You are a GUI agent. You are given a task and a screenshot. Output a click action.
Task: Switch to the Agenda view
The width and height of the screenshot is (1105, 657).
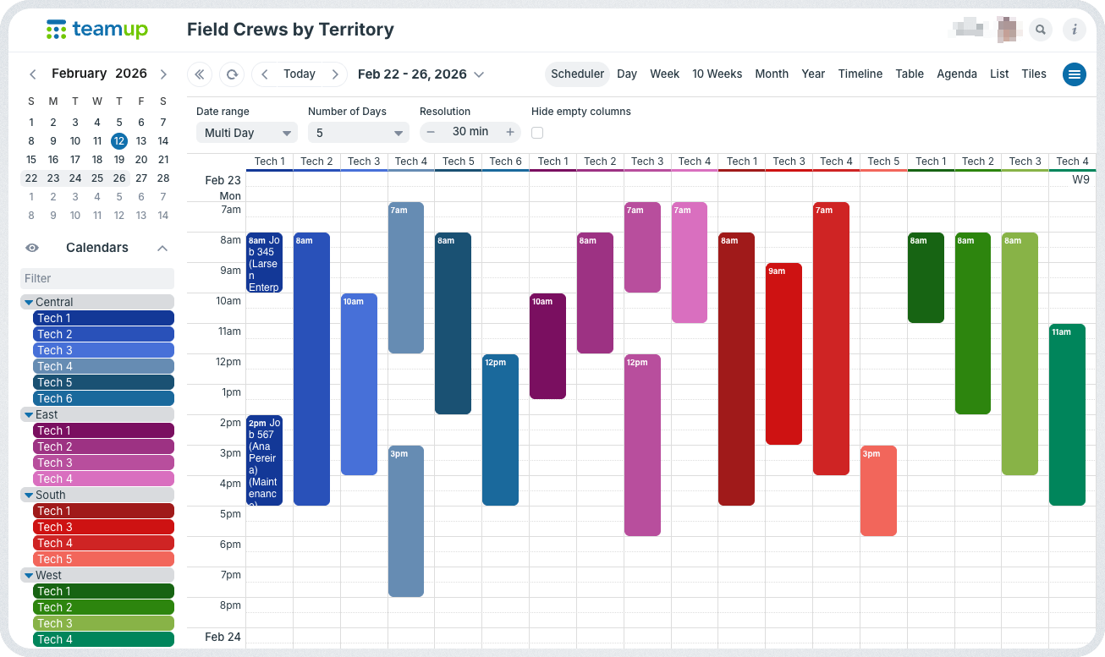956,74
